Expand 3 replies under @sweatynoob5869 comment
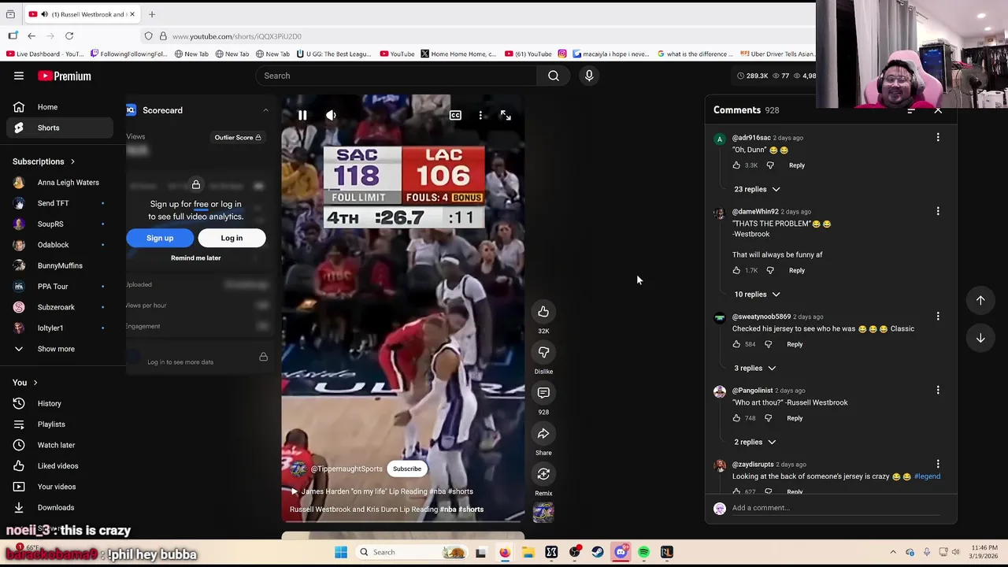This screenshot has height=567, width=1008. [754, 368]
